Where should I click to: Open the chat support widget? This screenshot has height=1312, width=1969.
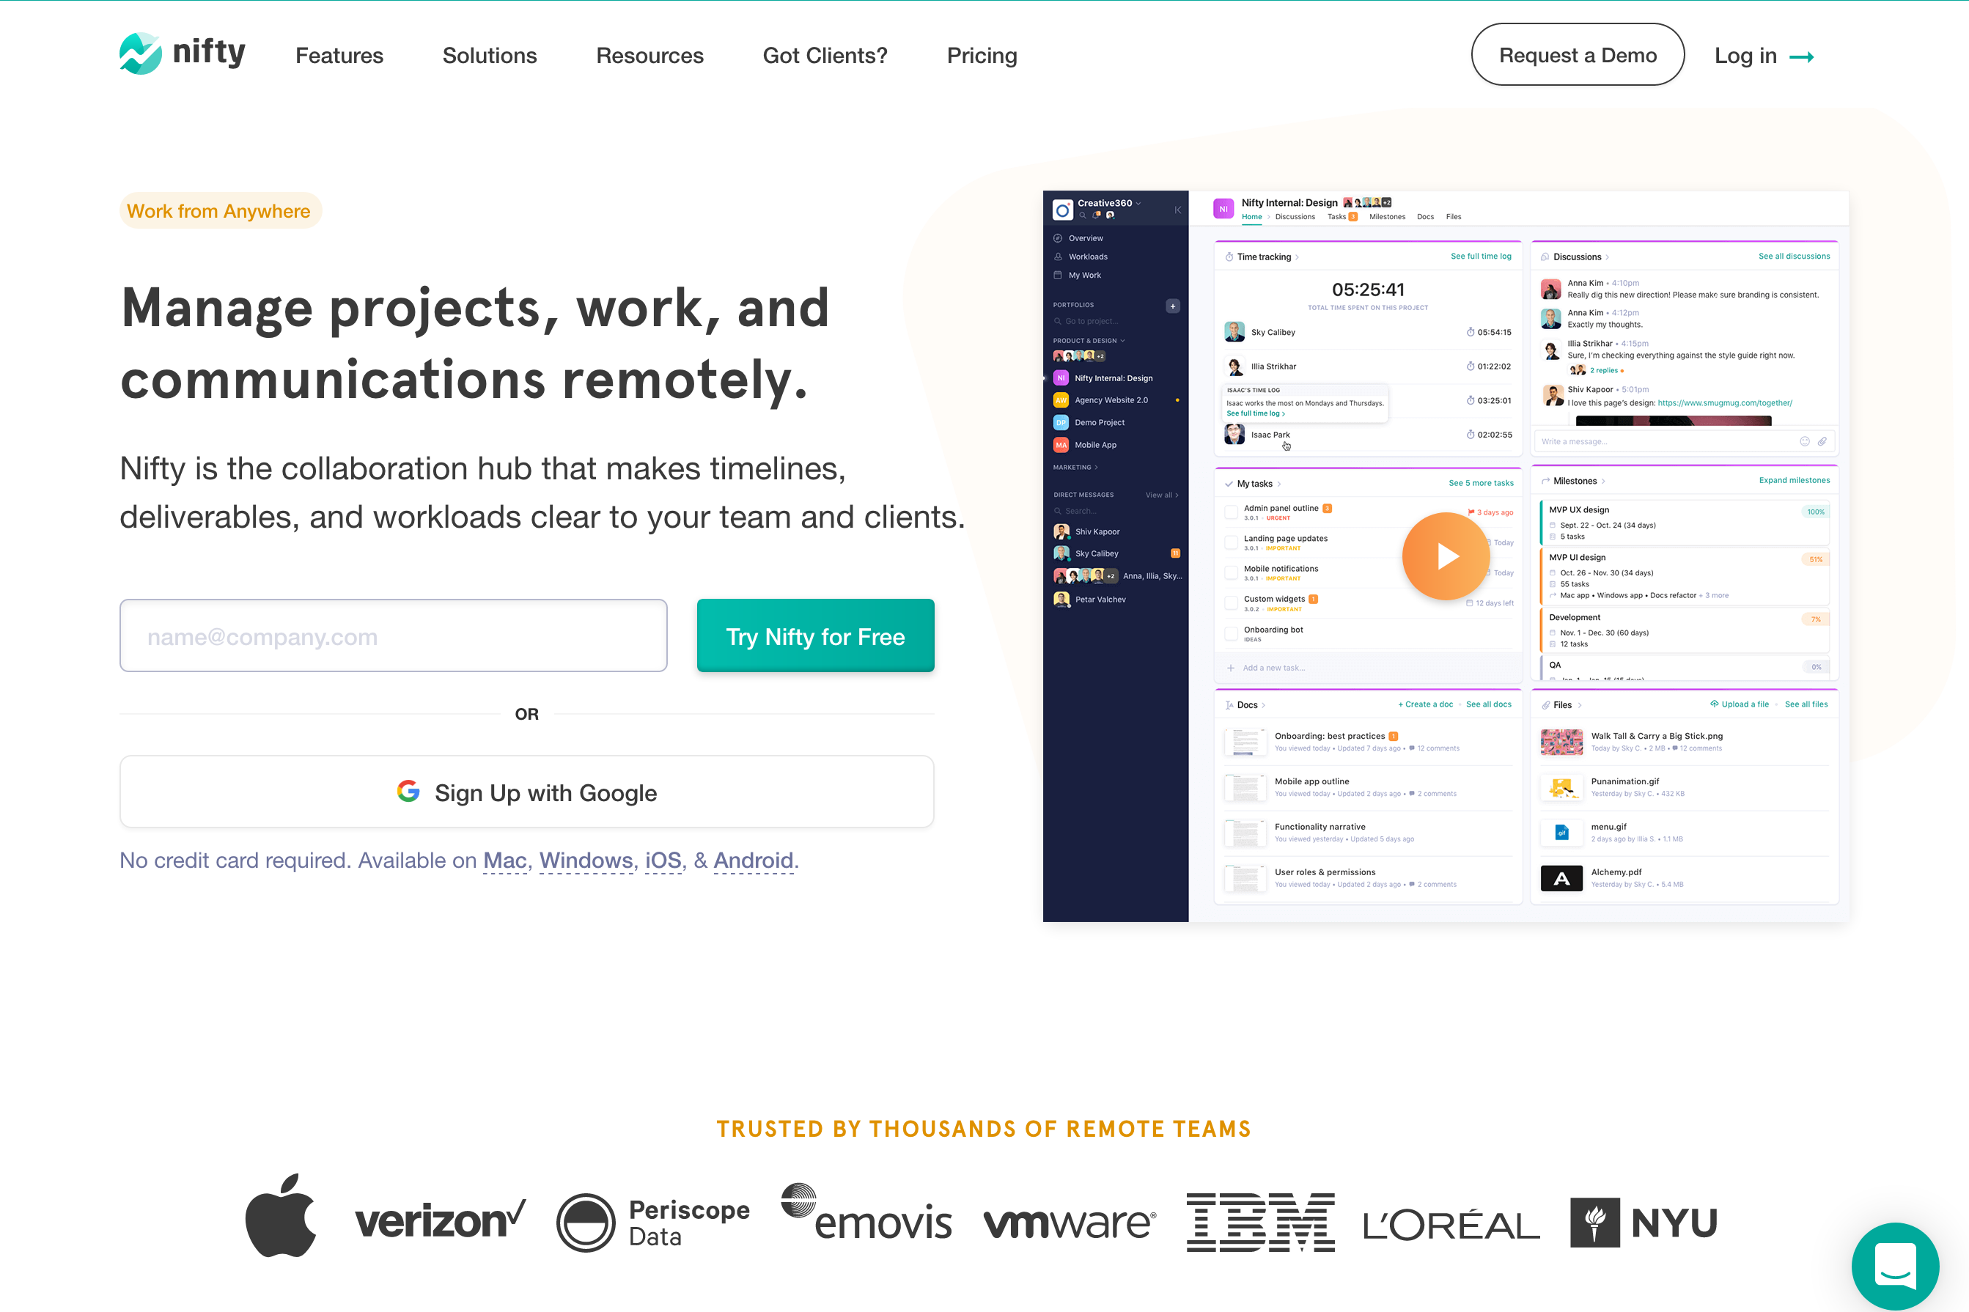(x=1896, y=1264)
